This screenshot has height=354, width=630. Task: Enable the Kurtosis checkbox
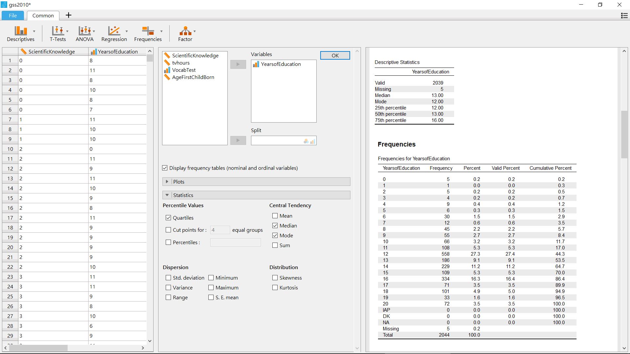pos(275,287)
